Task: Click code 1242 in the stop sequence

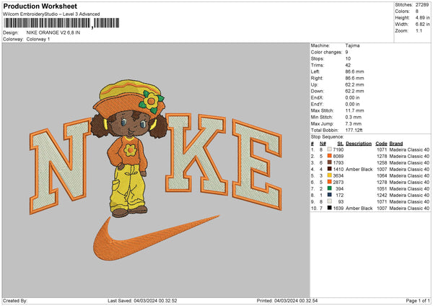Action: pos(382,195)
